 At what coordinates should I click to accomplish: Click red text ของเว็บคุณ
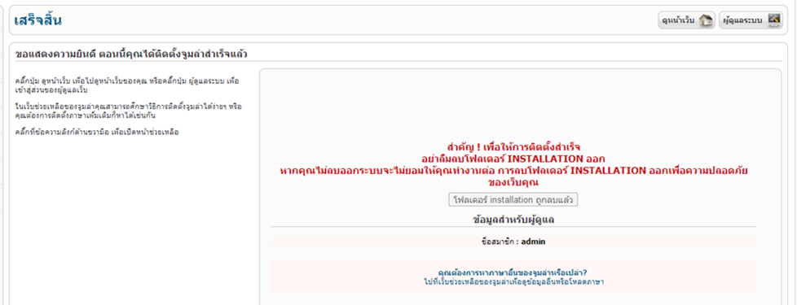coord(513,181)
